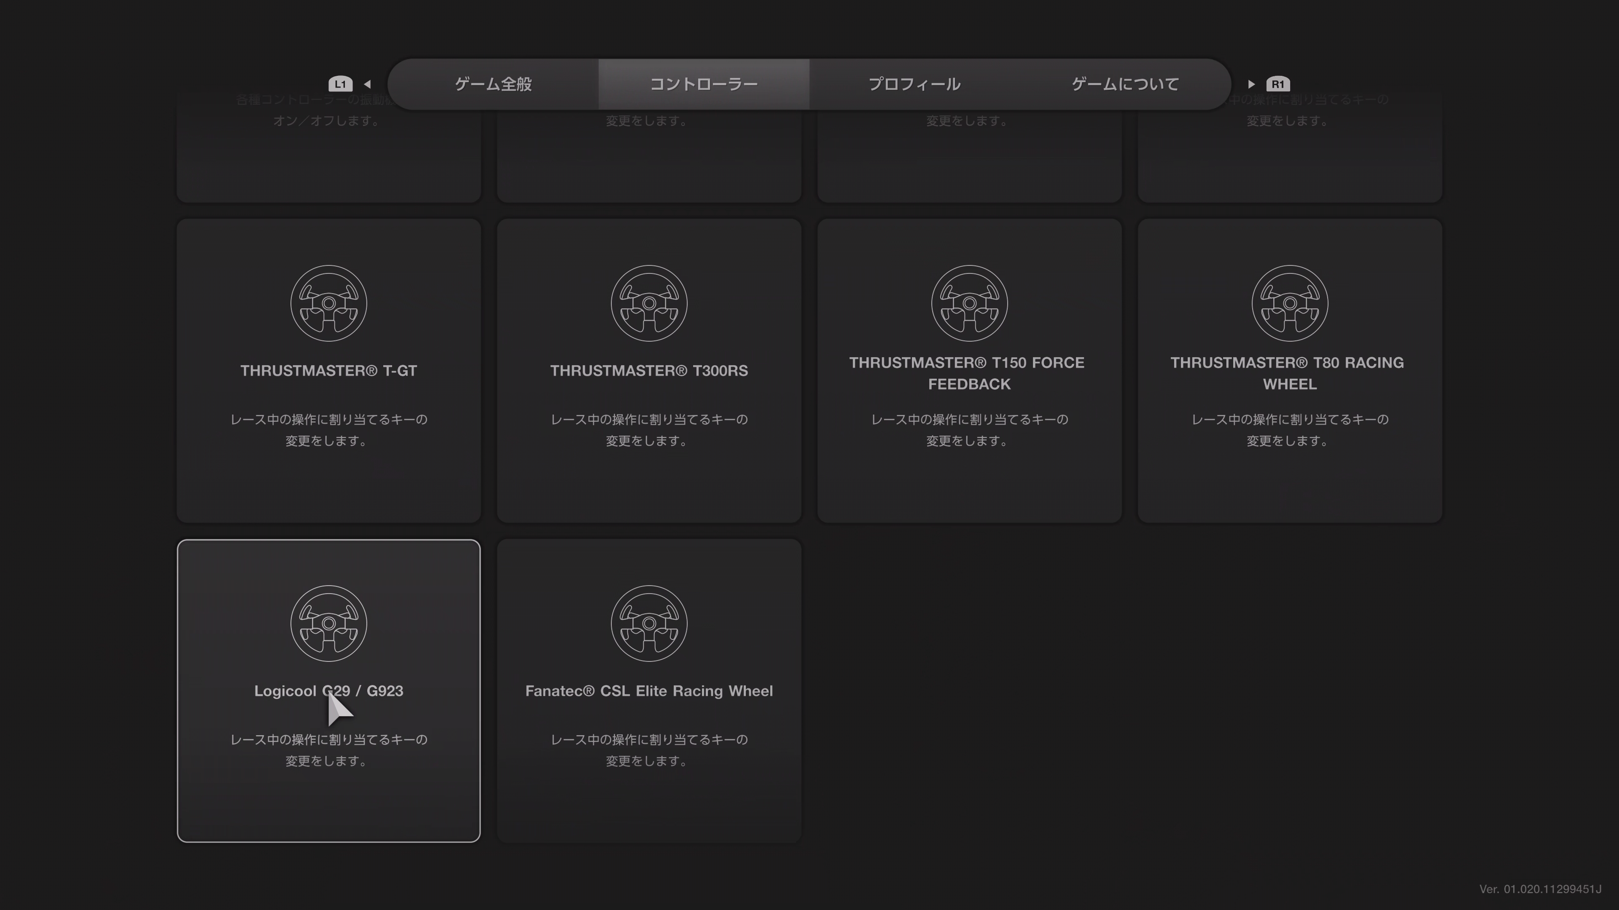Open THRUSTMASTER® T-GT key assignment title
Image resolution: width=1619 pixels, height=910 pixels.
click(328, 371)
